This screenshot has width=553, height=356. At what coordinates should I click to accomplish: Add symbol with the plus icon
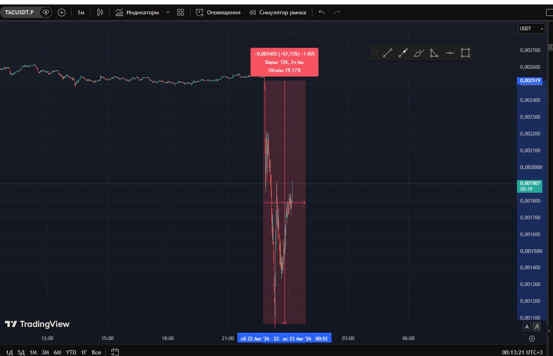[x=62, y=13]
